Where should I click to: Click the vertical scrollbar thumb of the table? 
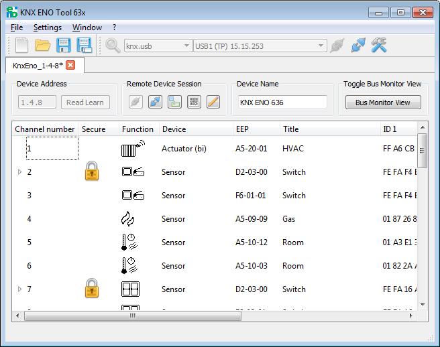point(423,151)
